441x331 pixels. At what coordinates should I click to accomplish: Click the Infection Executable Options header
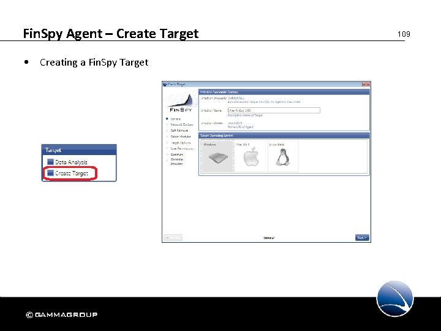(x=284, y=92)
